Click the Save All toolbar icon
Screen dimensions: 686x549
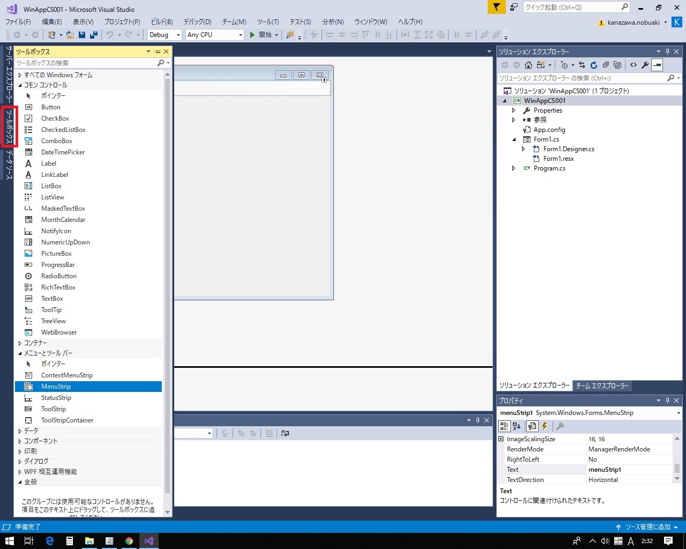pos(94,35)
